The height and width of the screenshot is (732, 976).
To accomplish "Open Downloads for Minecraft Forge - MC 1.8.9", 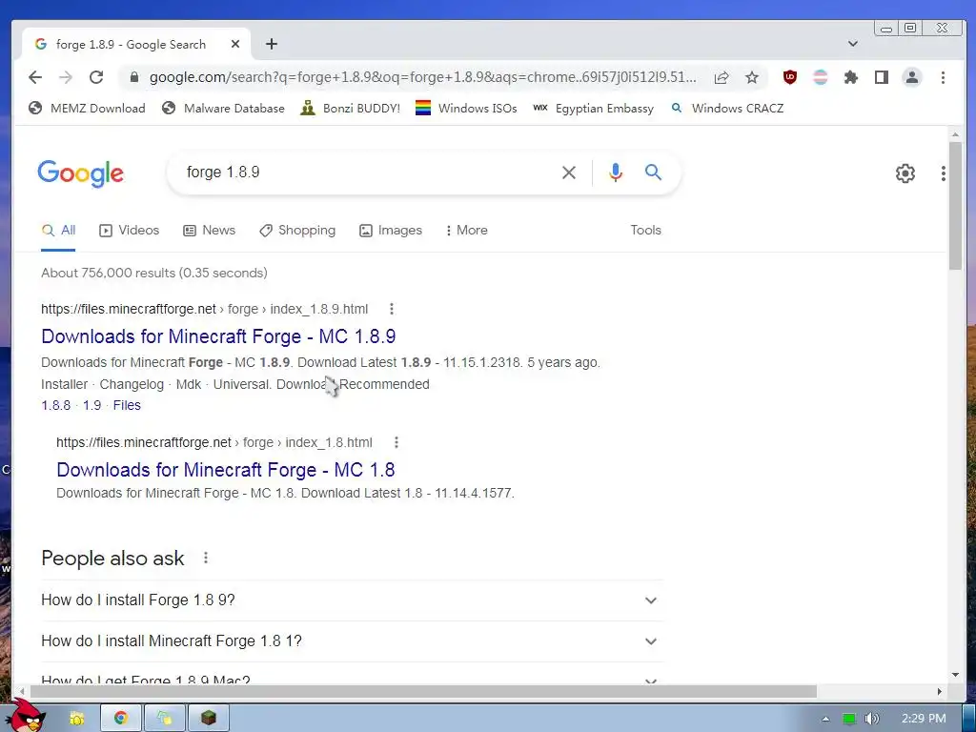I will click(218, 336).
